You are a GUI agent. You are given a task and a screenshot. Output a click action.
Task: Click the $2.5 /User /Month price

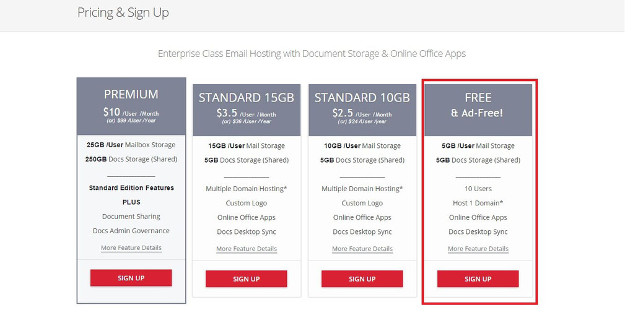click(x=362, y=113)
